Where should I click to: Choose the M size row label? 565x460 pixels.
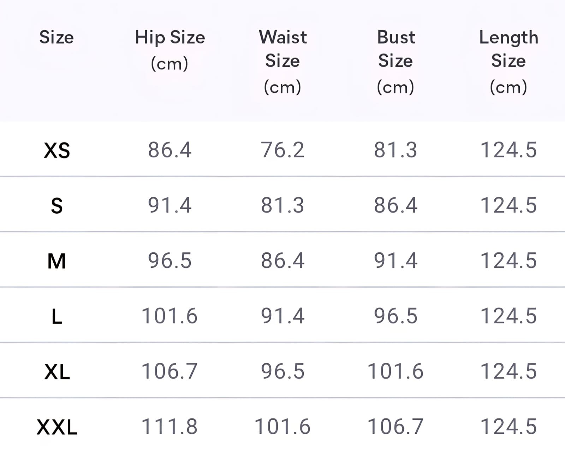(57, 261)
